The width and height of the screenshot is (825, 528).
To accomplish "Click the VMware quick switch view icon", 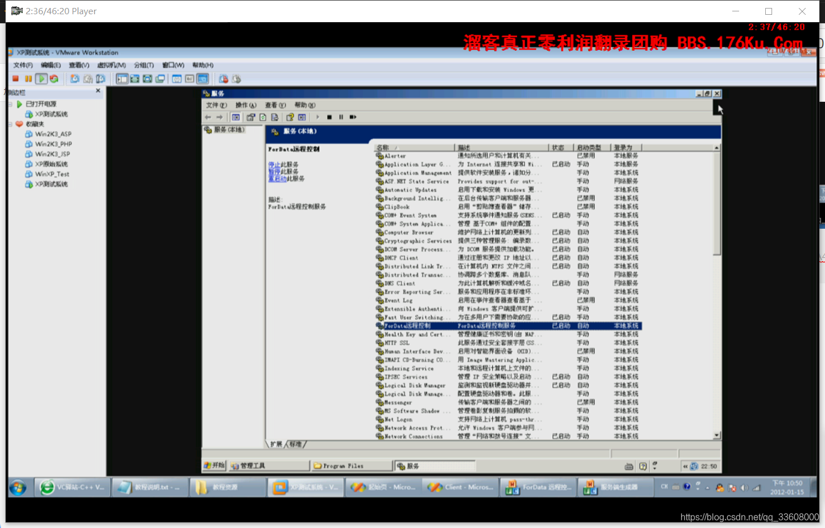I will click(x=135, y=79).
